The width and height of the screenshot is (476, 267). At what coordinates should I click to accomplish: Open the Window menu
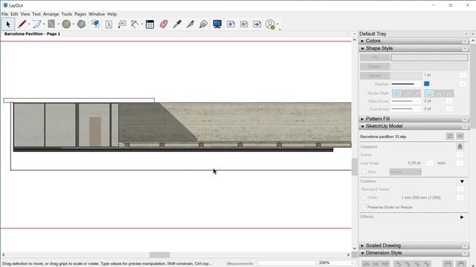(x=97, y=14)
